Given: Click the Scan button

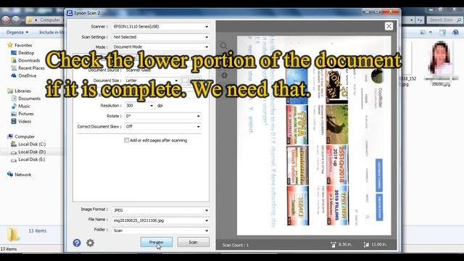Looking at the screenshot, I should click(x=194, y=242).
